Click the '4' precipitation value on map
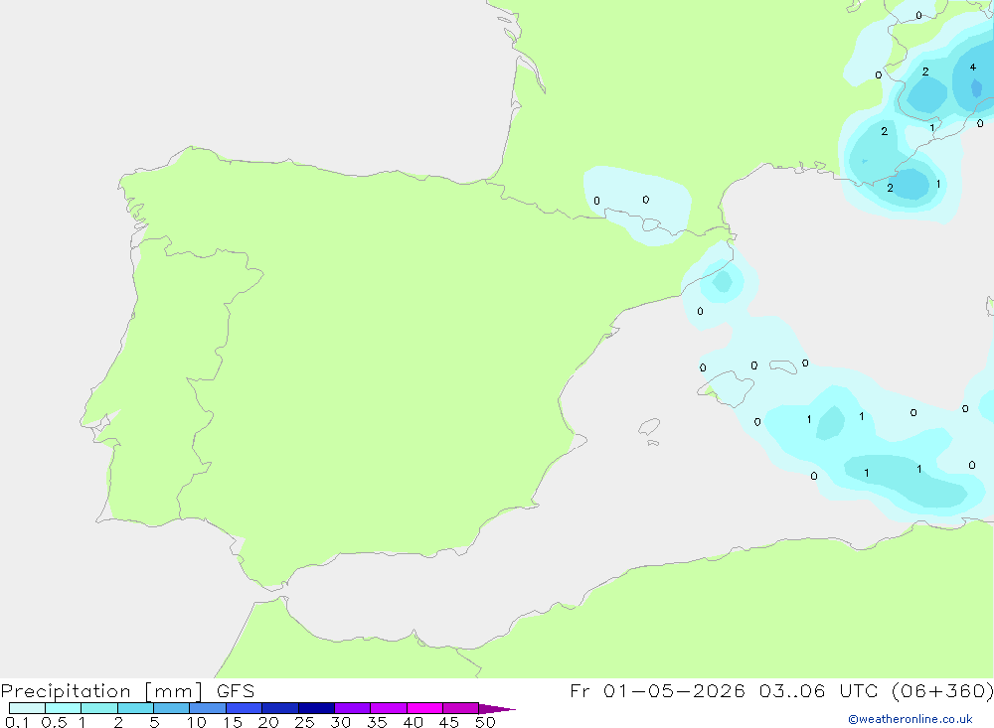994x728 pixels. [x=973, y=68]
